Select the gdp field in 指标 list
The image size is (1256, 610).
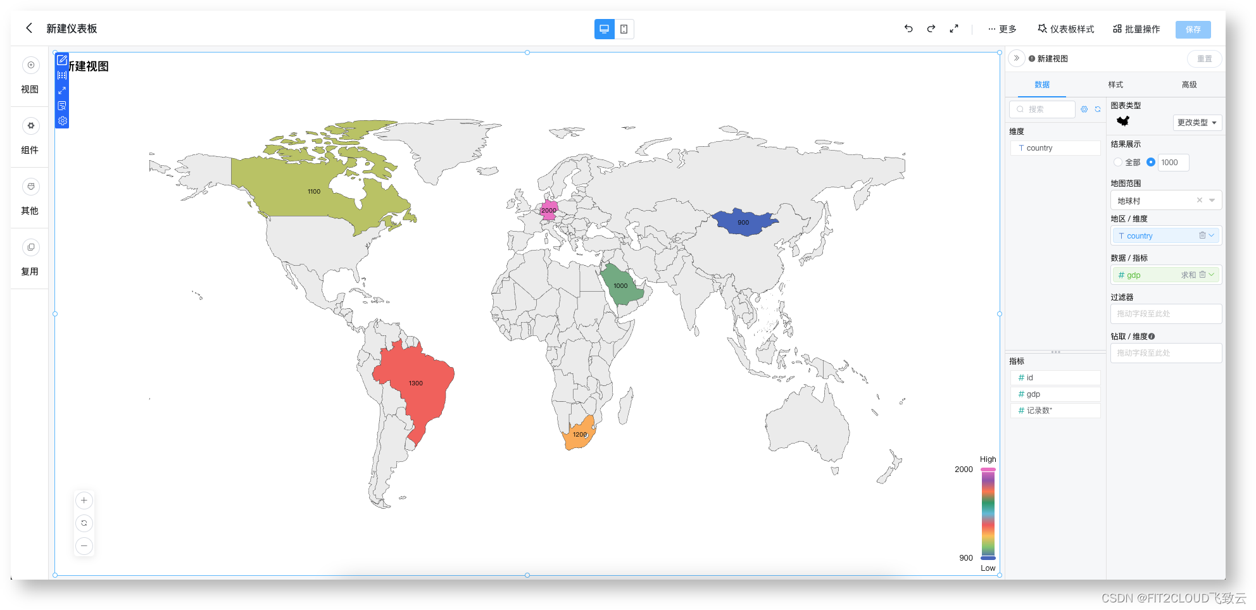coord(1055,394)
